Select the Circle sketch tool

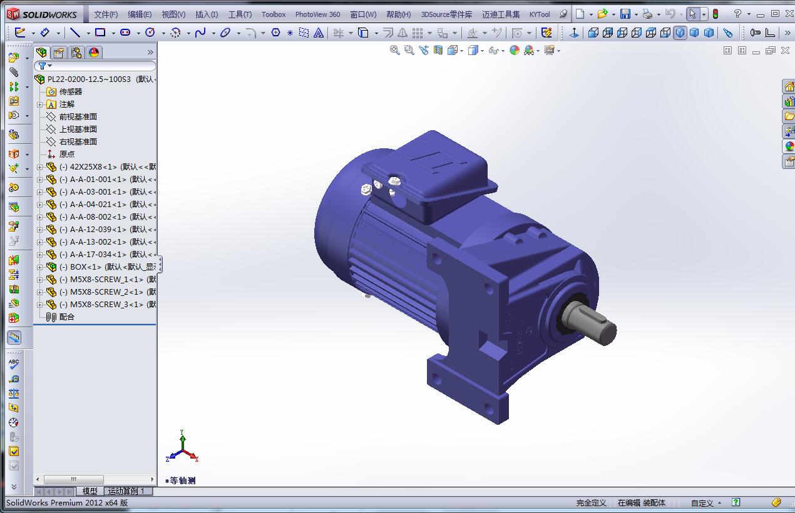[150, 33]
